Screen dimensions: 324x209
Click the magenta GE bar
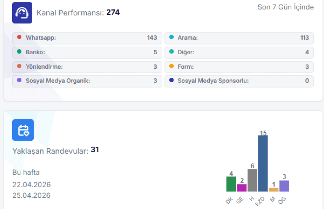242,187
